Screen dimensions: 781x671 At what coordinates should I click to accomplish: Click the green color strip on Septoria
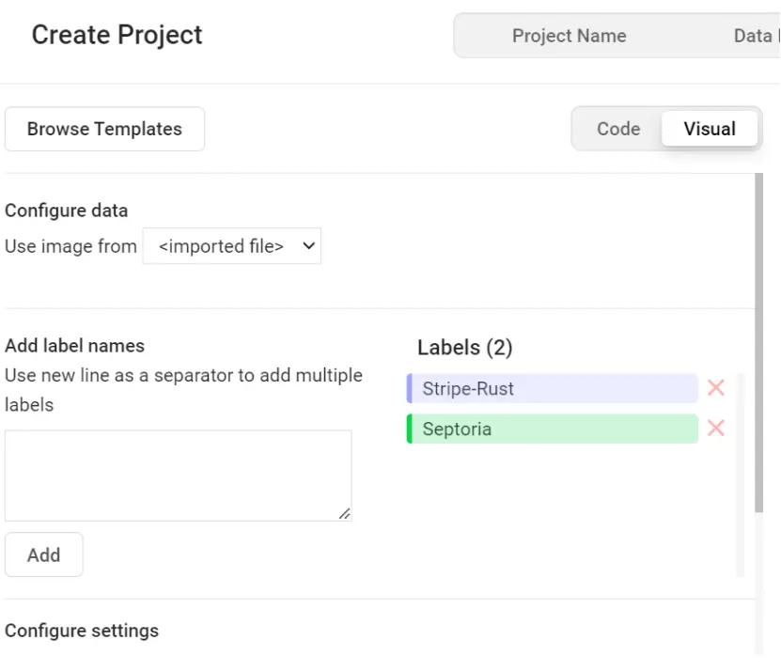[x=408, y=429]
